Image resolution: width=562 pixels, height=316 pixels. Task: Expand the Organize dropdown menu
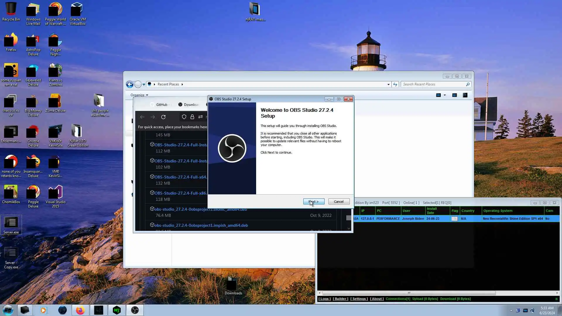click(x=139, y=95)
